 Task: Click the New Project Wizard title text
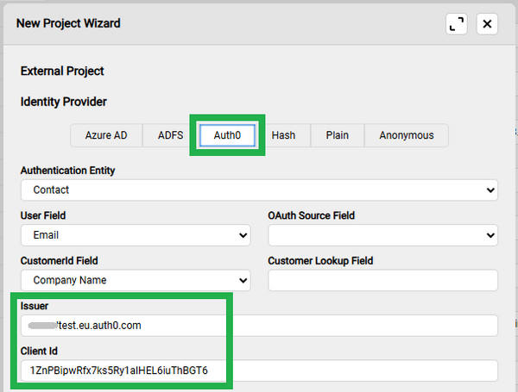pyautogui.click(x=68, y=23)
